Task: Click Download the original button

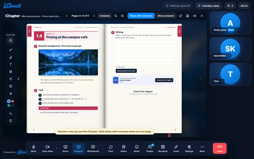Action: [x=164, y=80]
